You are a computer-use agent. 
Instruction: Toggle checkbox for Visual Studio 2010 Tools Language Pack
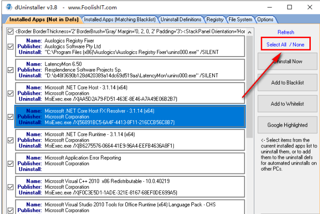[11, 211]
